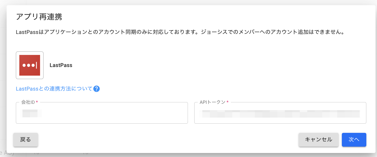The image size is (377, 157).
Task: Proceed with the 次へ button
Action: (x=354, y=140)
